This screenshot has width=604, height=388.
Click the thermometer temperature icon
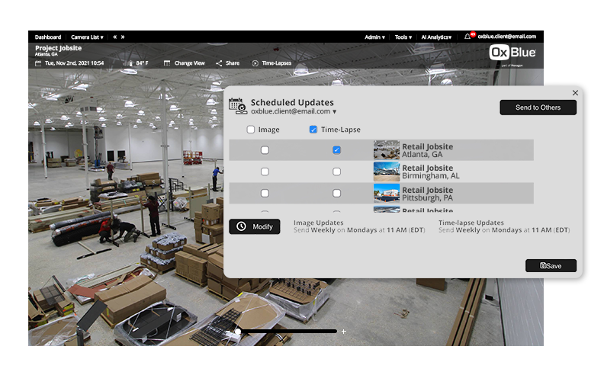[x=131, y=63]
